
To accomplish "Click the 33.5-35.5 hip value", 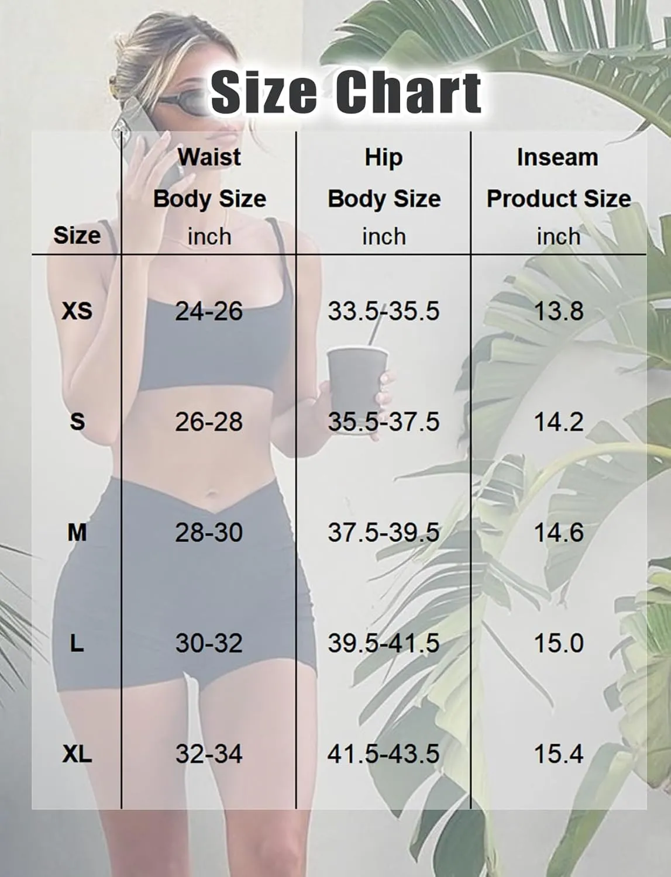I will [x=383, y=311].
